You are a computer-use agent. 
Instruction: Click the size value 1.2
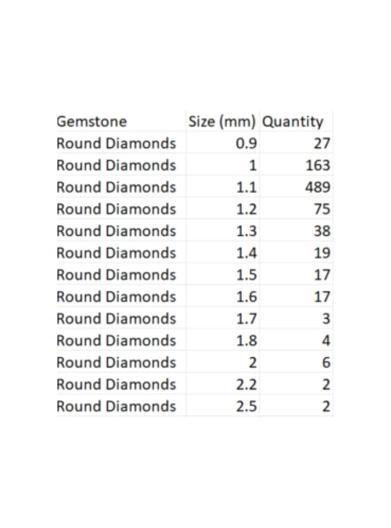click(246, 209)
